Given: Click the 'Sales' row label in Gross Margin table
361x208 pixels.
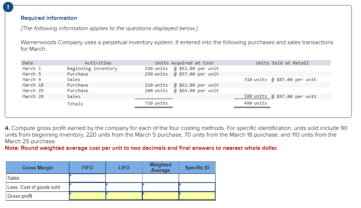Looking at the screenshot, I should pyautogui.click(x=13, y=178).
